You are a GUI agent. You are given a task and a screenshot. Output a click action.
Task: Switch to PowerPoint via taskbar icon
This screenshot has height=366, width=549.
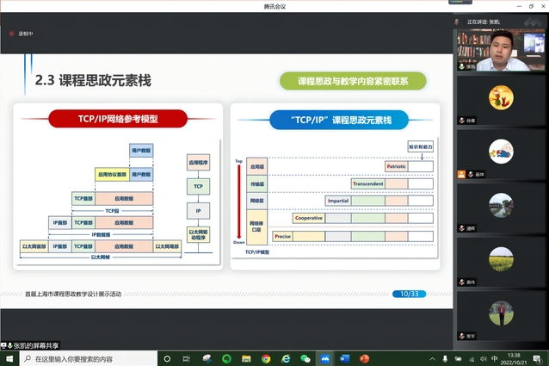tap(364, 358)
